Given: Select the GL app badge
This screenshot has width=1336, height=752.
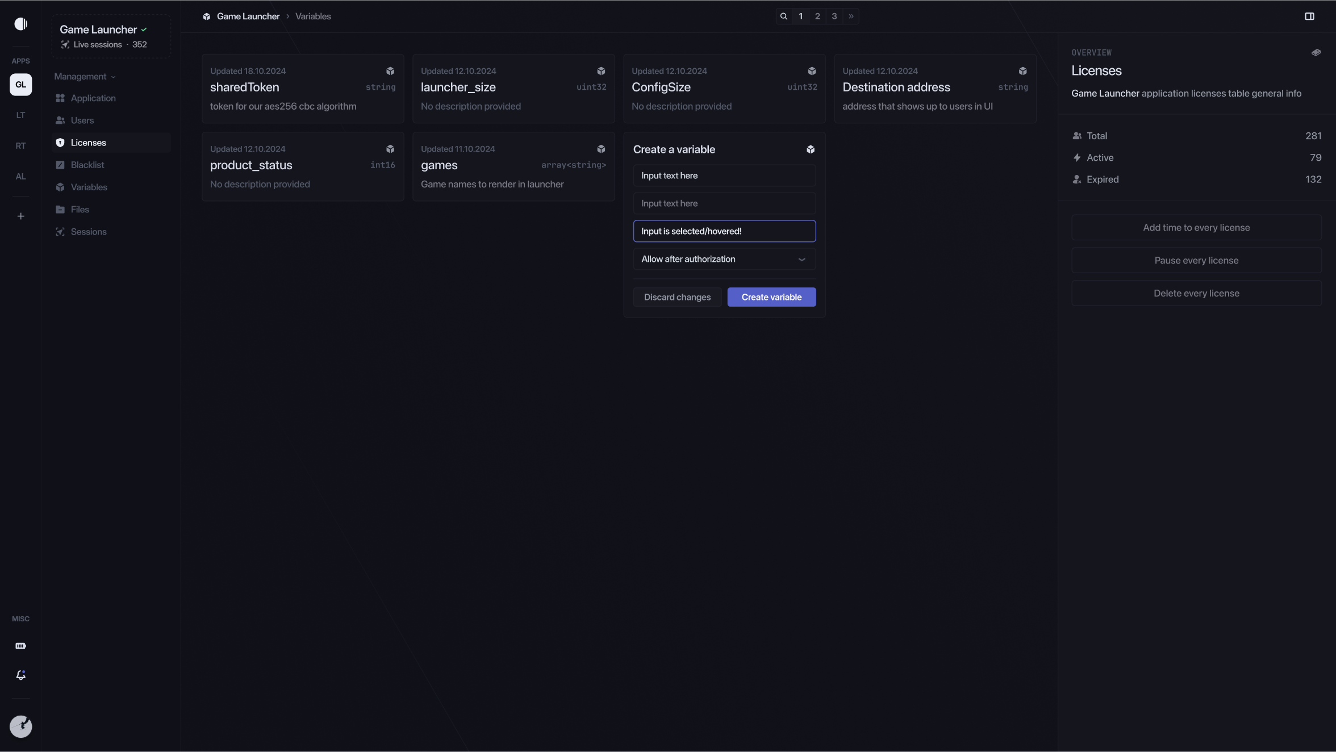Looking at the screenshot, I should click(21, 85).
